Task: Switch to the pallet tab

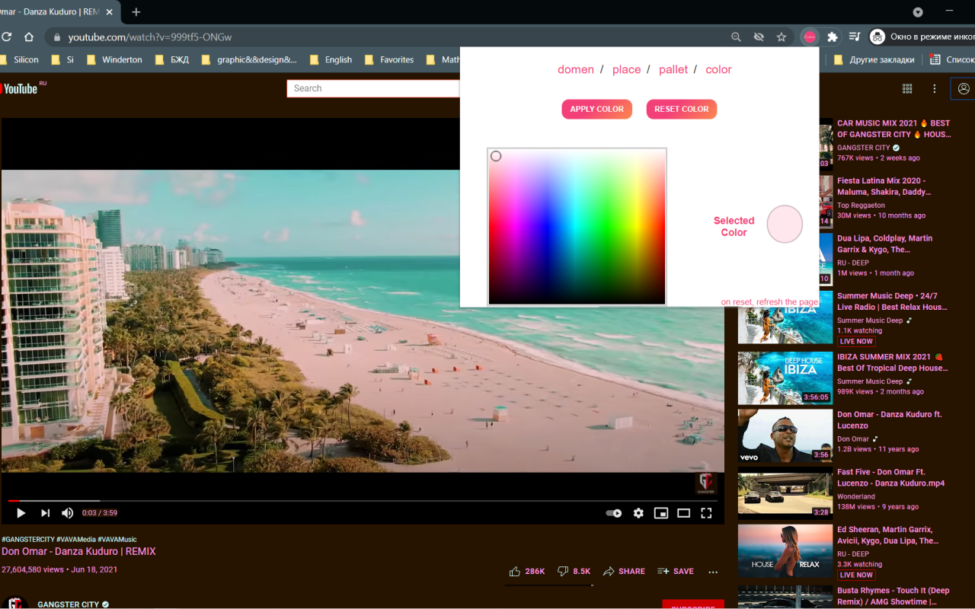Action: click(673, 69)
